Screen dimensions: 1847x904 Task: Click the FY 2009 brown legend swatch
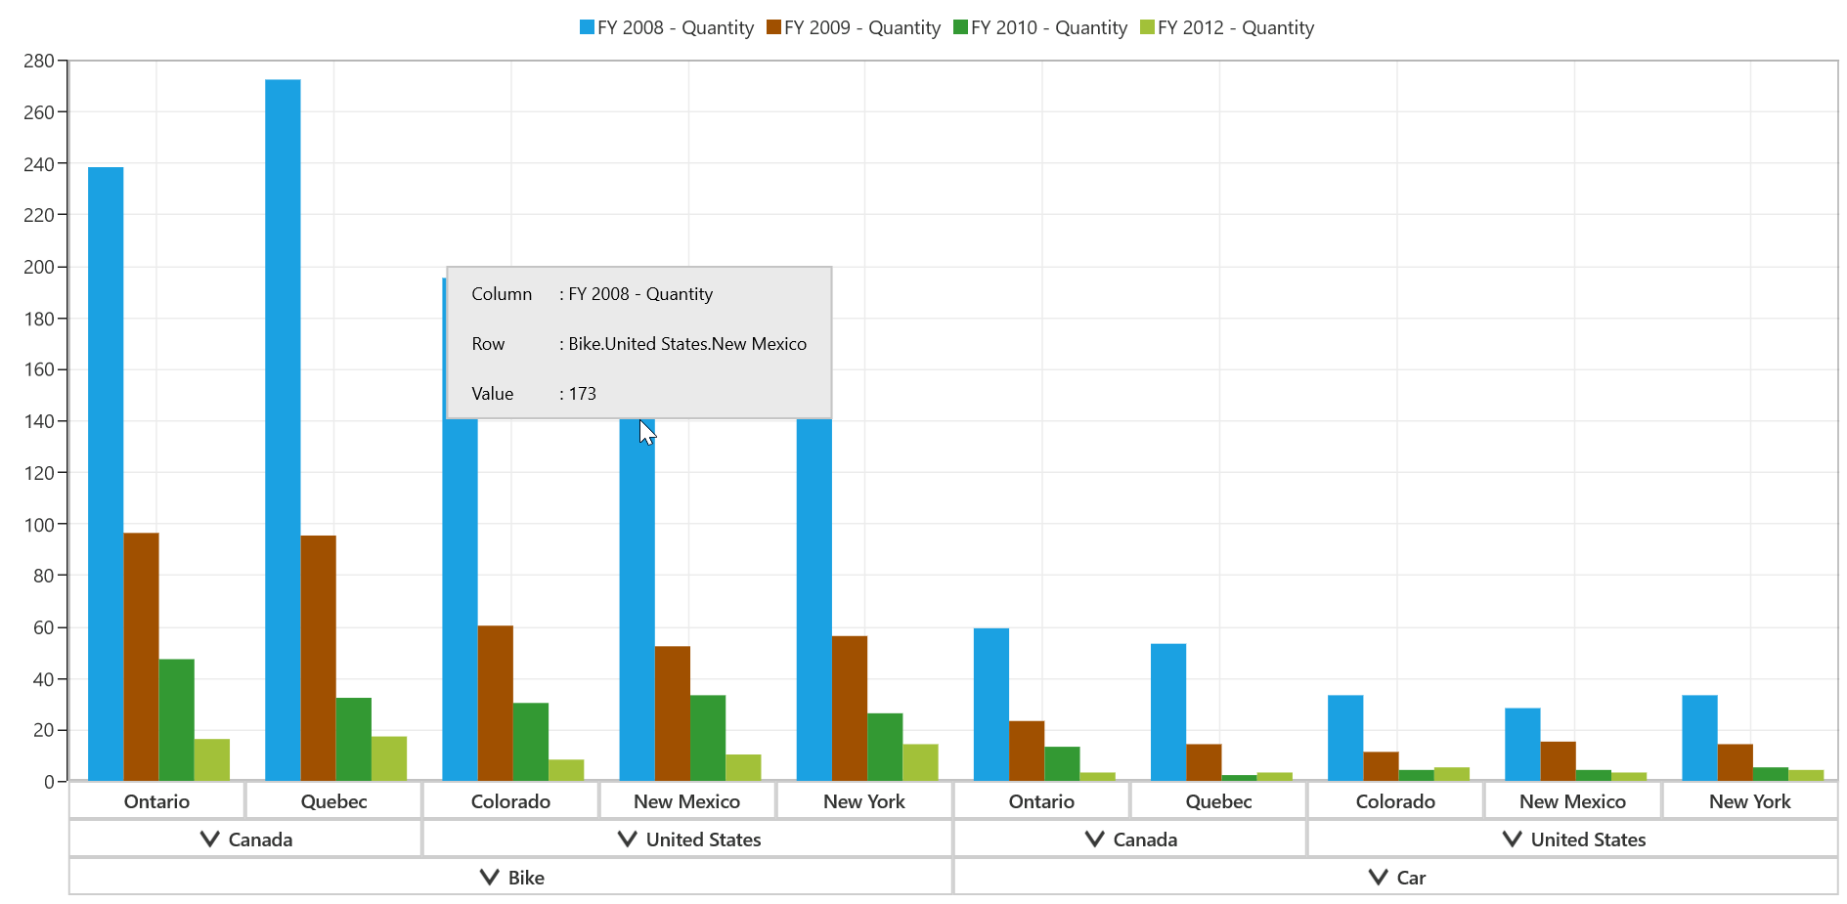tap(773, 27)
